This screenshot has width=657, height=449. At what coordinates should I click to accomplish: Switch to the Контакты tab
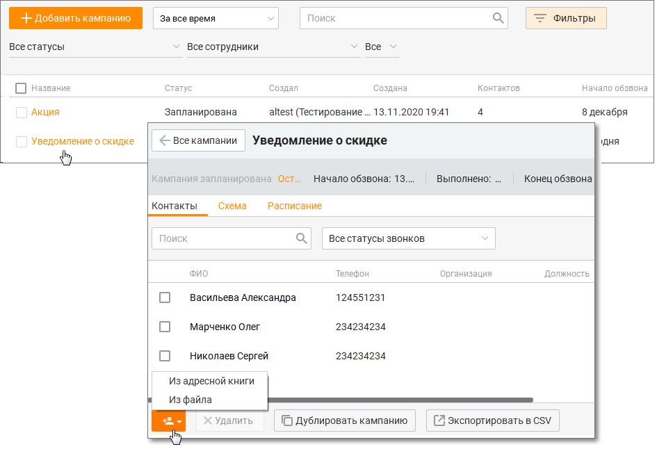click(x=175, y=206)
